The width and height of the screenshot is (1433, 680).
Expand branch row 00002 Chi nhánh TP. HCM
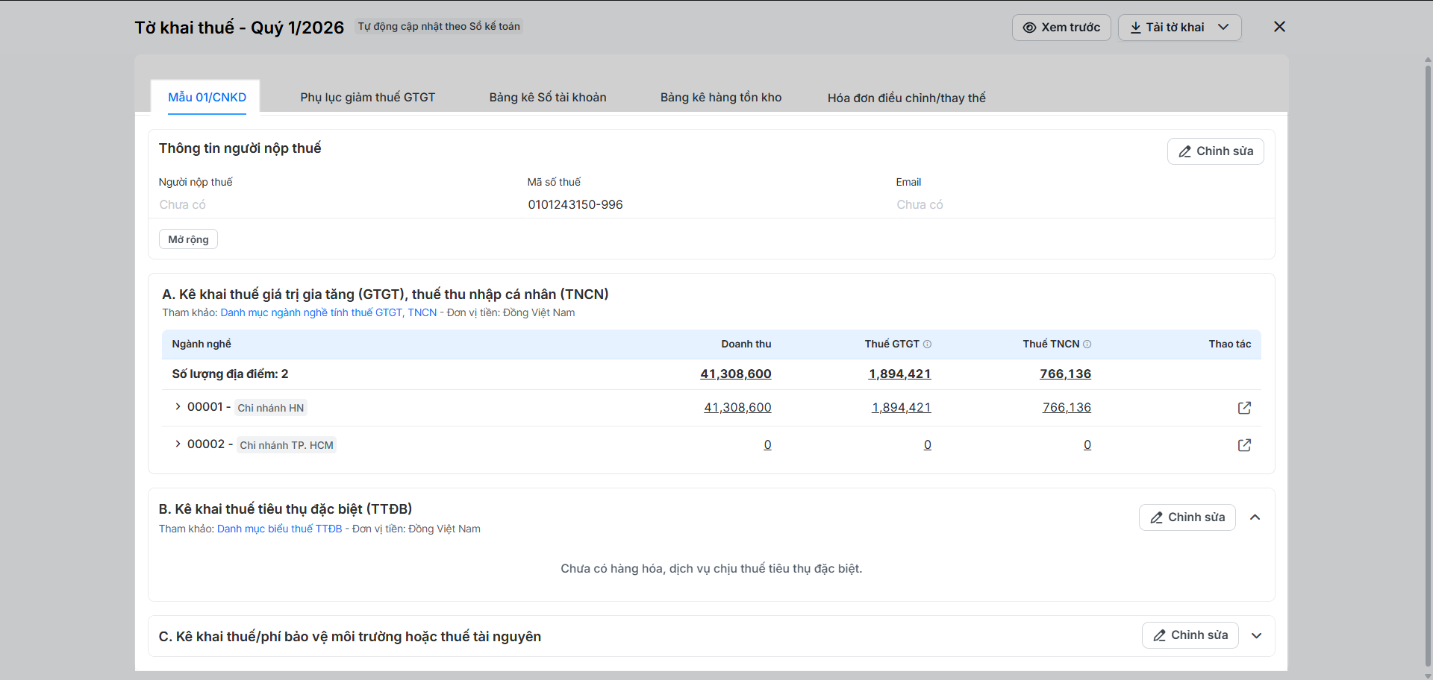178,444
